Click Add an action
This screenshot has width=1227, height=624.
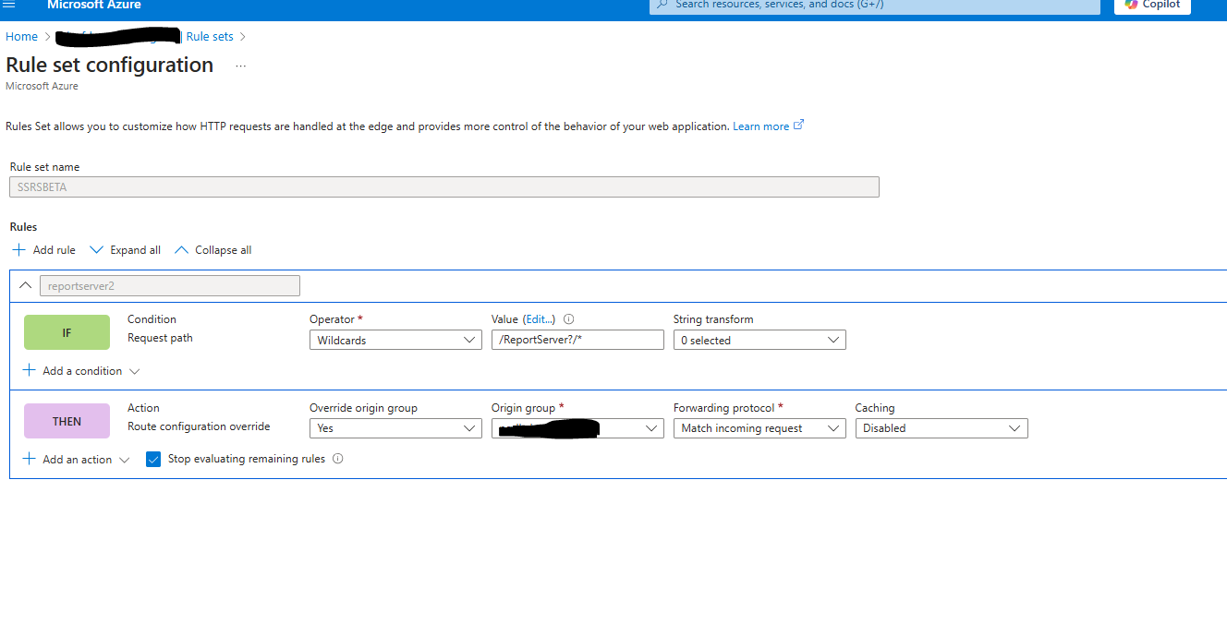pos(76,460)
